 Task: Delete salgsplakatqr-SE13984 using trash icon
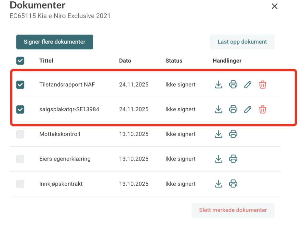click(x=262, y=110)
